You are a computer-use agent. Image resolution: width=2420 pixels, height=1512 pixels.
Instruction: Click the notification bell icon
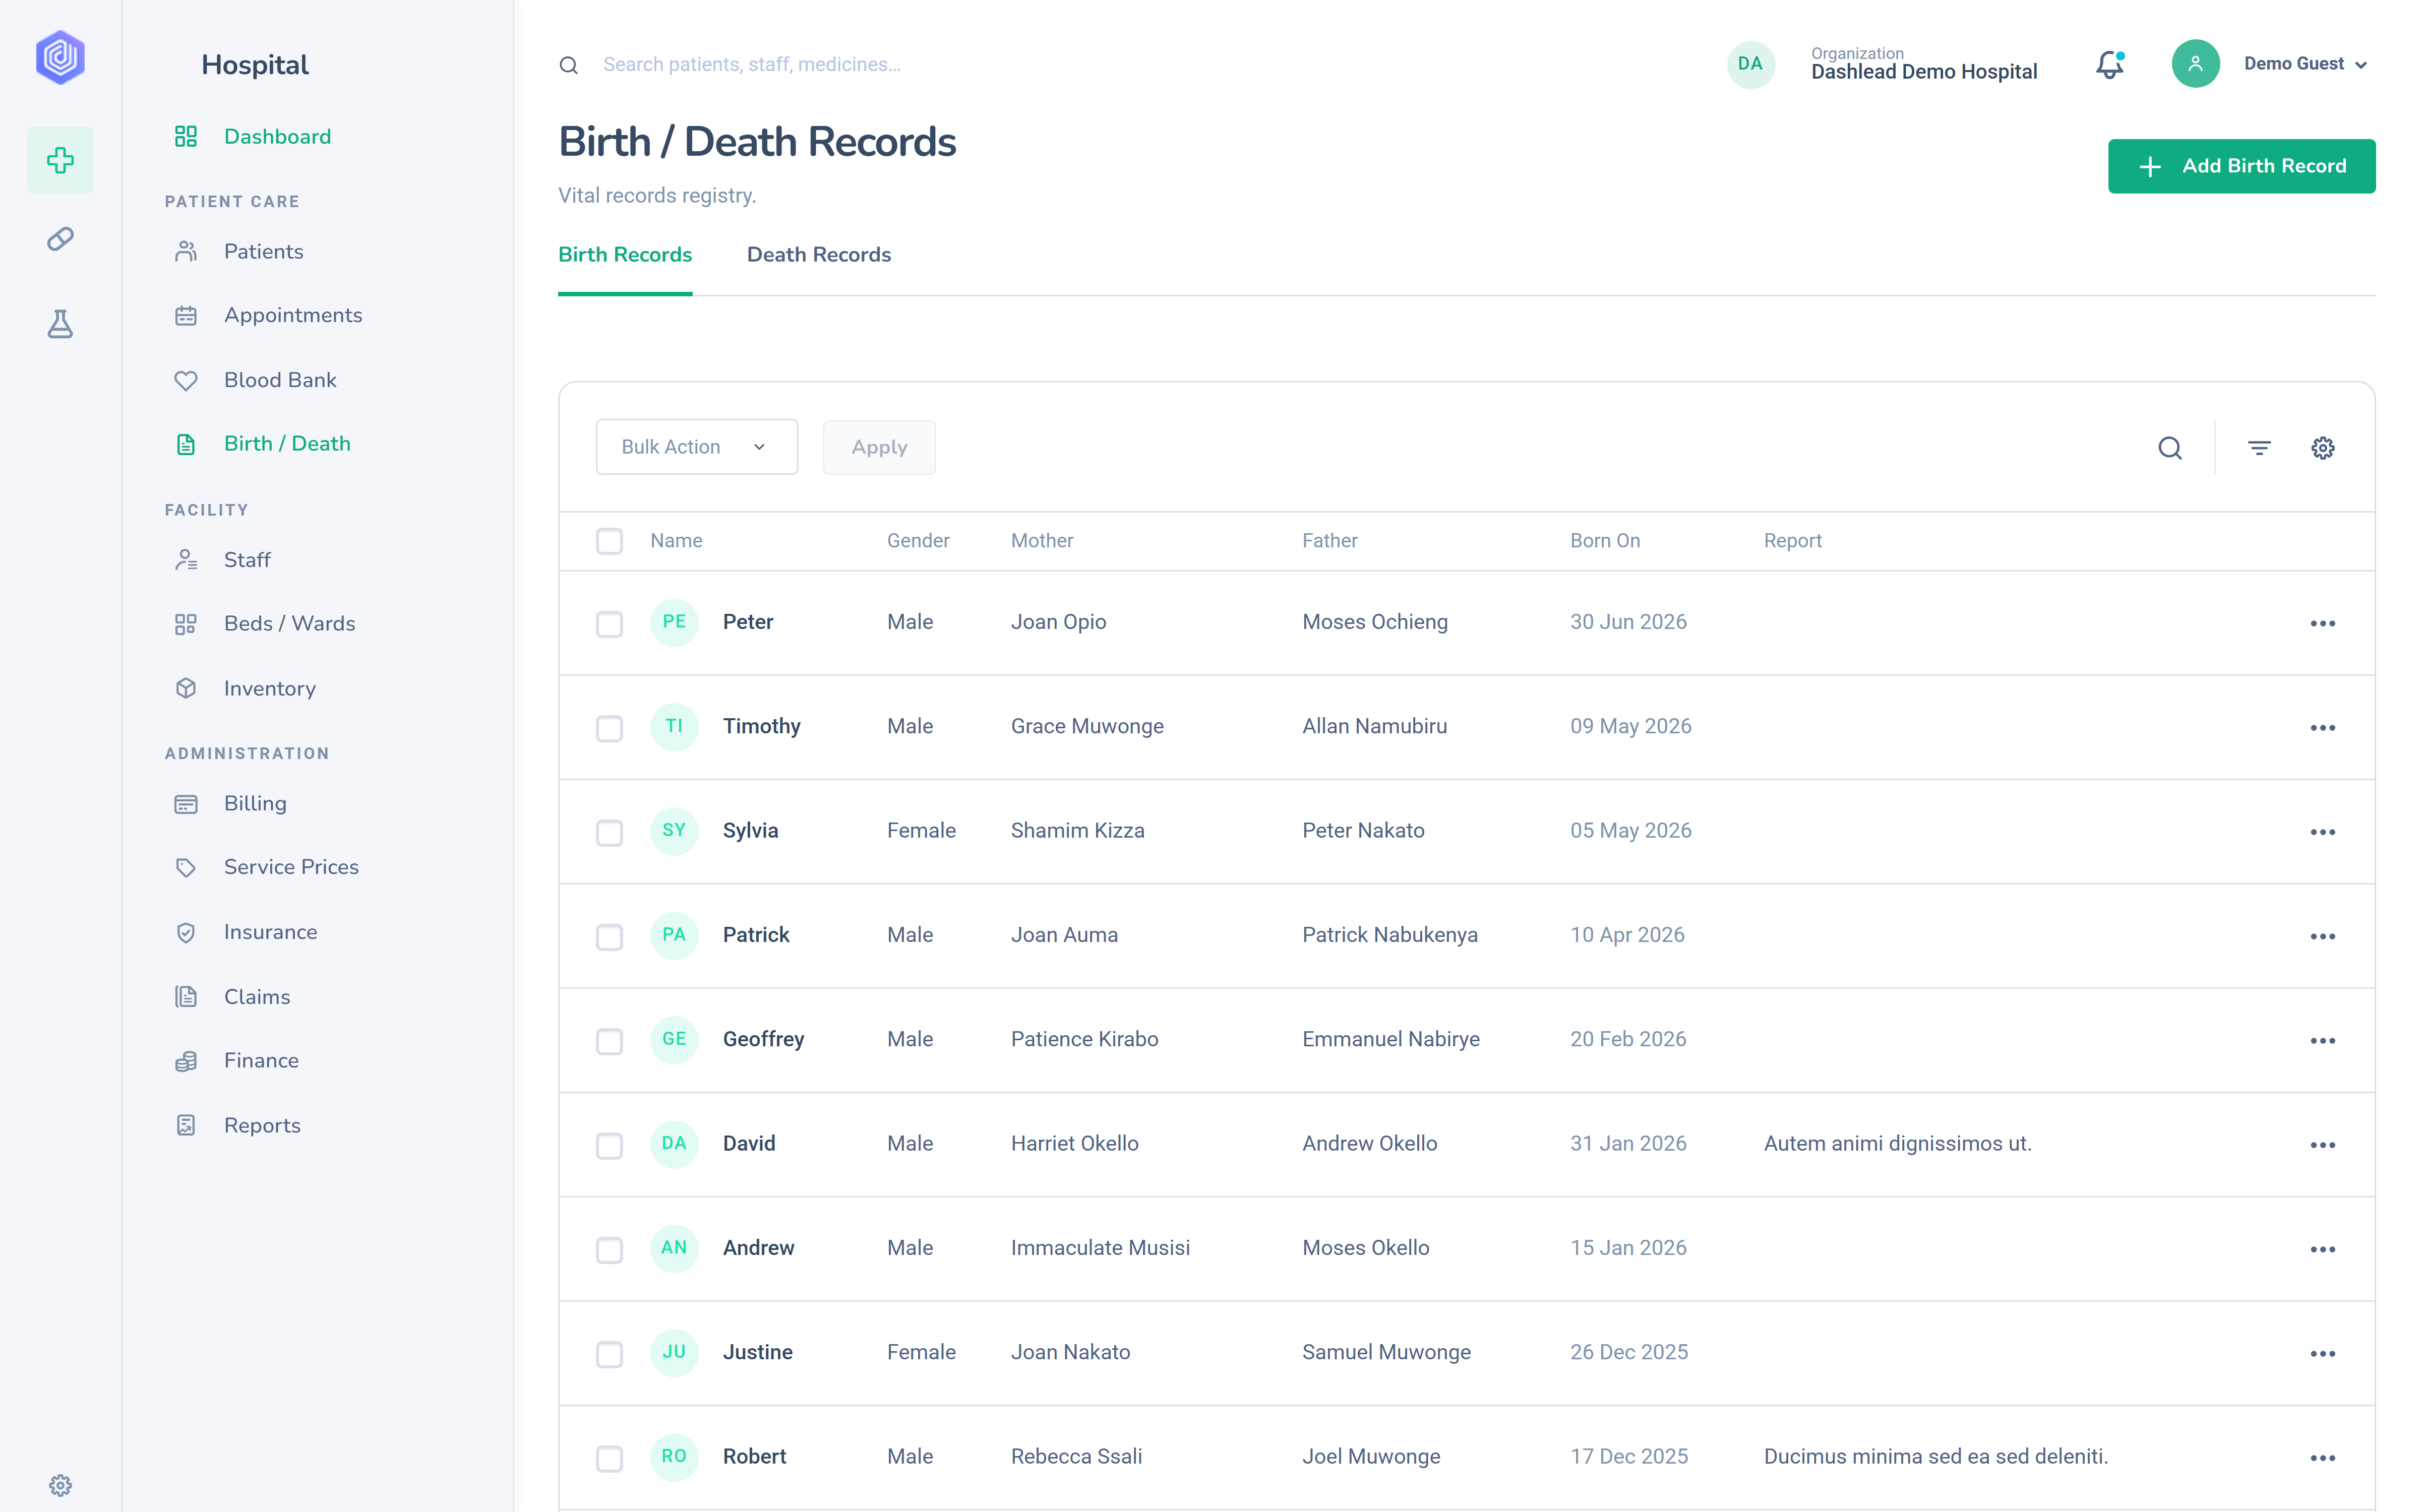coord(2110,64)
